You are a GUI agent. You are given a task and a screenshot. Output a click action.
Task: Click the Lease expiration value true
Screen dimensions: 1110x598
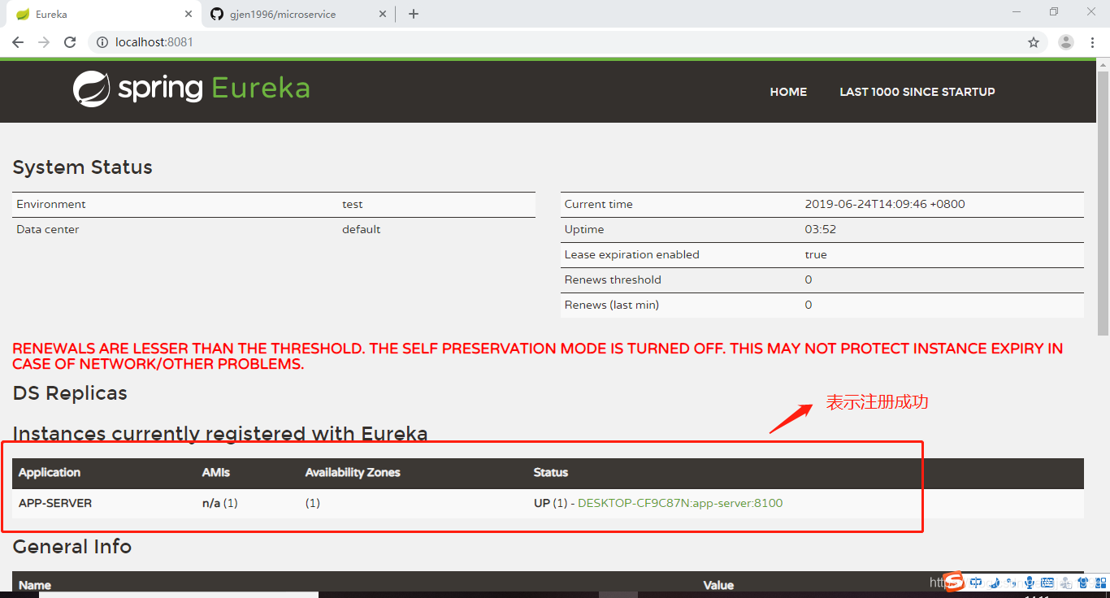point(816,254)
